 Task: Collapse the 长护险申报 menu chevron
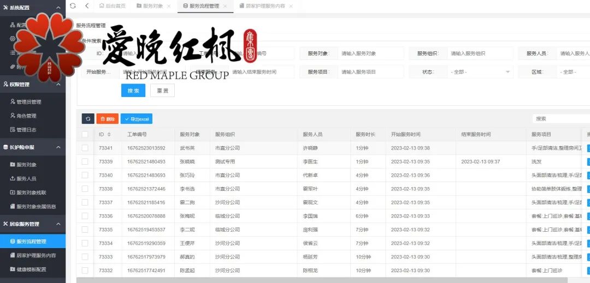pyautogui.click(x=58, y=147)
